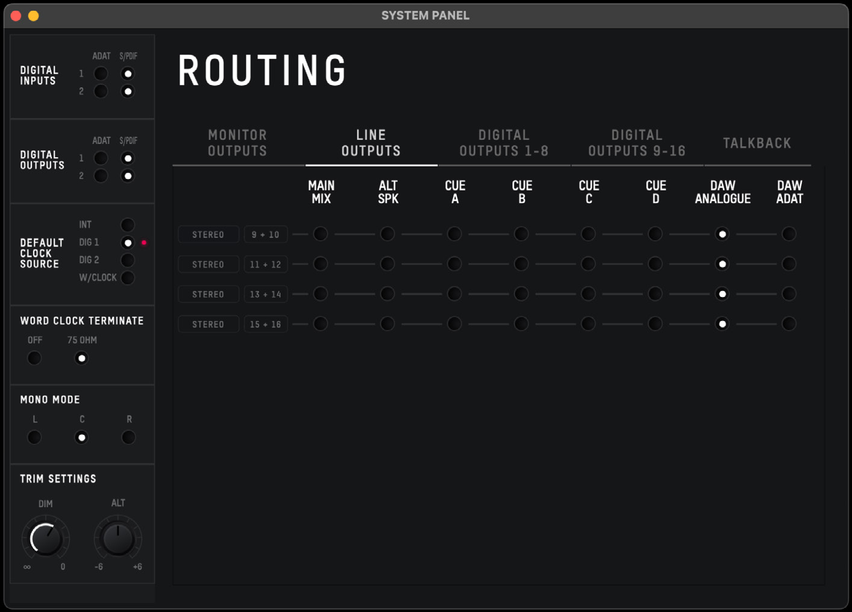Route outputs 13 + 14 to DAW ADAT

[789, 294]
